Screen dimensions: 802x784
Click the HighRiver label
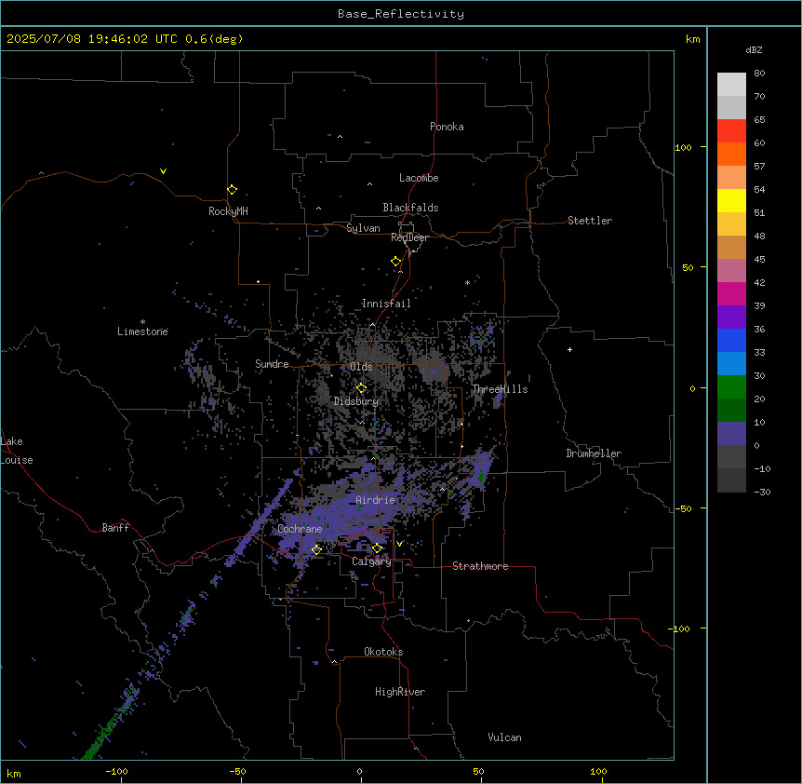click(x=400, y=692)
